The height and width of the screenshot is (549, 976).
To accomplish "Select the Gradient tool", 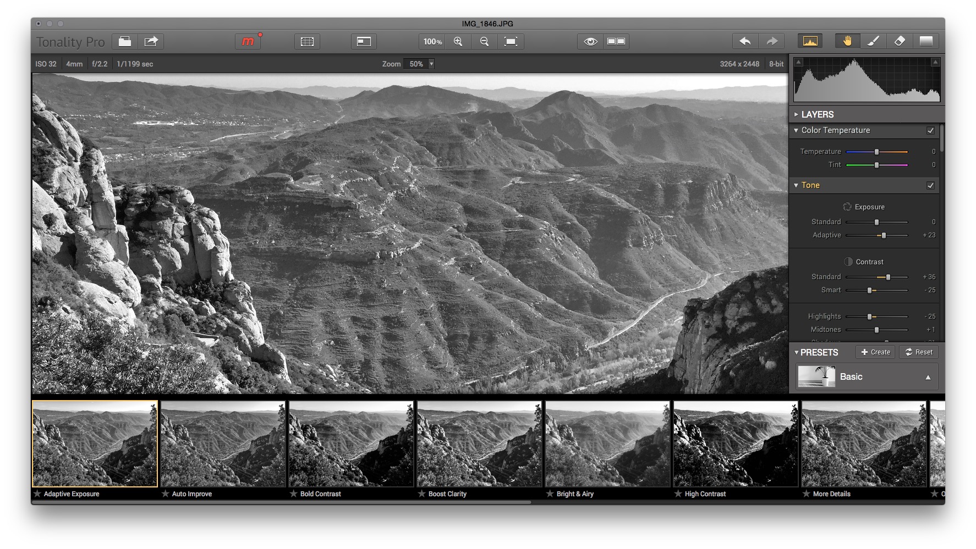I will click(926, 41).
